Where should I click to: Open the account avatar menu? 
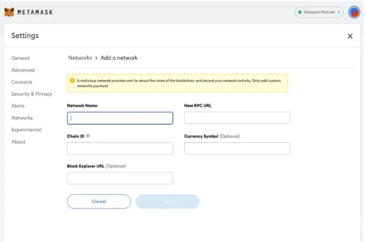click(x=354, y=12)
